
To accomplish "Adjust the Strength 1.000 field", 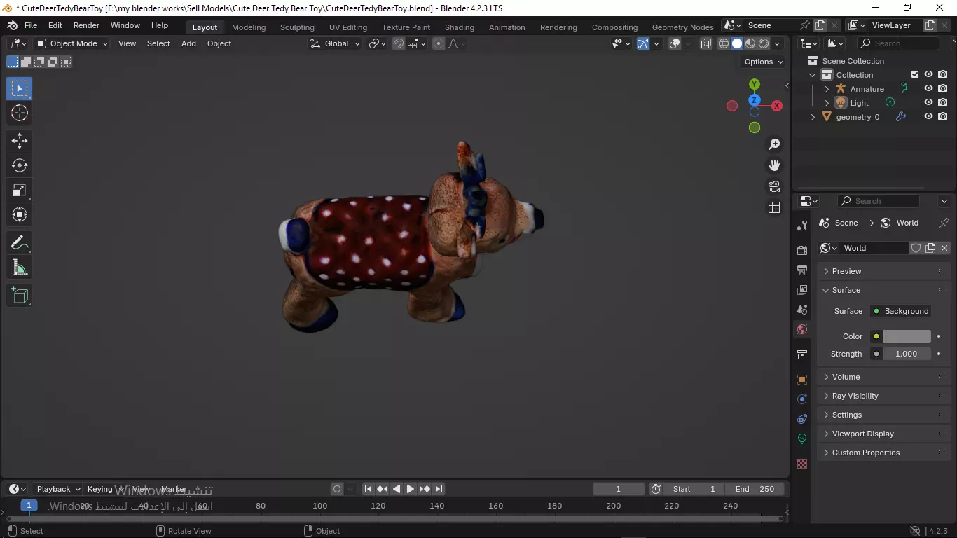I will [907, 354].
